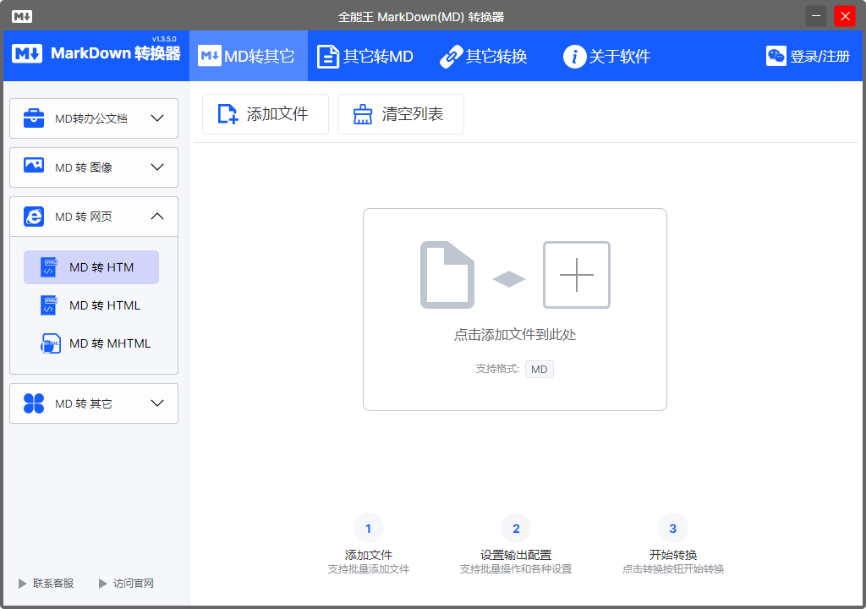The height and width of the screenshot is (609, 866).
Task: Click the MHTML file icon in the sidebar
Action: point(50,343)
